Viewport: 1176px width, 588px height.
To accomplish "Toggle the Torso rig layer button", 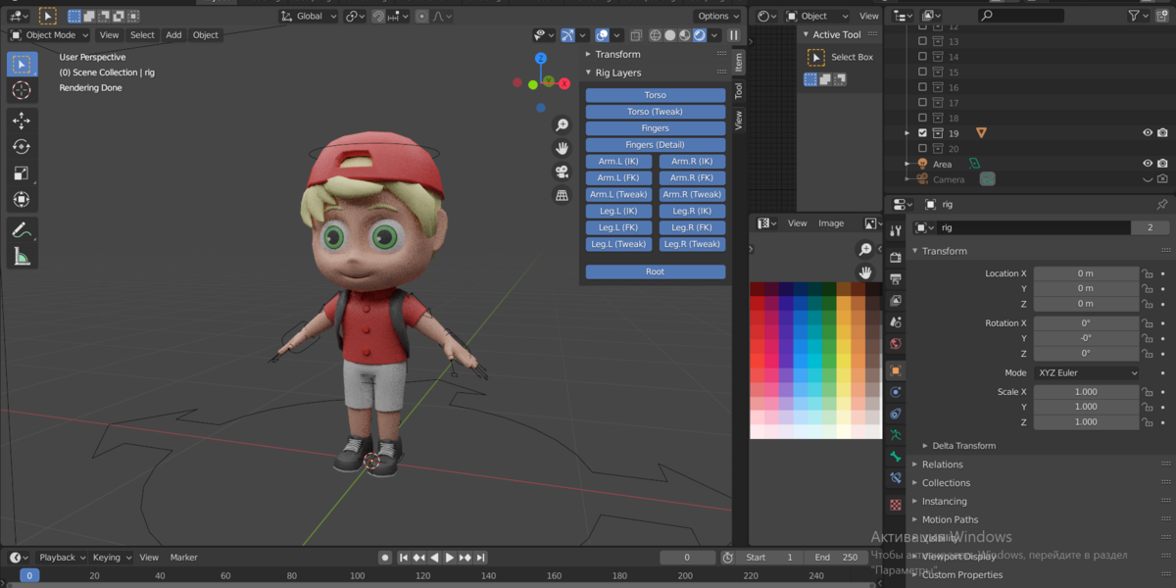I will point(656,95).
